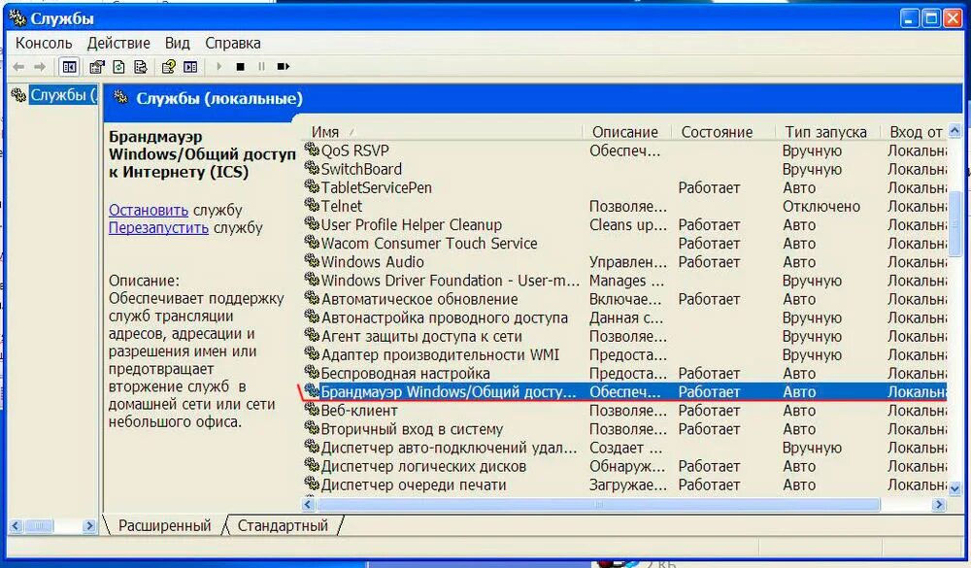Screen dimensions: 971x568
Task: Click the Службы title bar system icon
Action: 17,18
